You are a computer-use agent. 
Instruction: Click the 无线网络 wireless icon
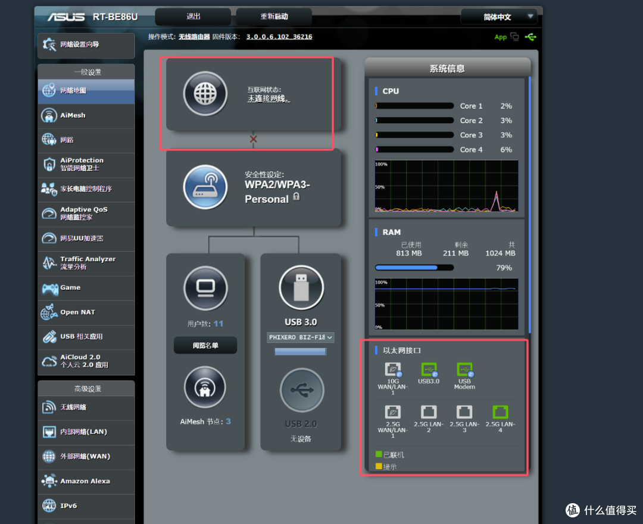coord(49,407)
